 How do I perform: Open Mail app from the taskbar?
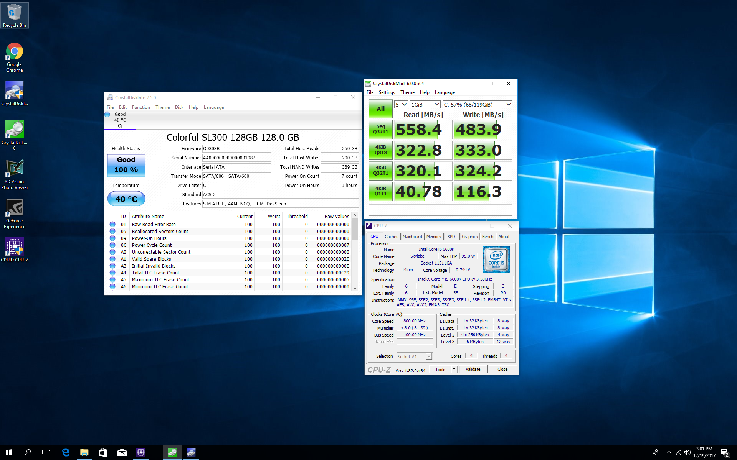click(122, 452)
